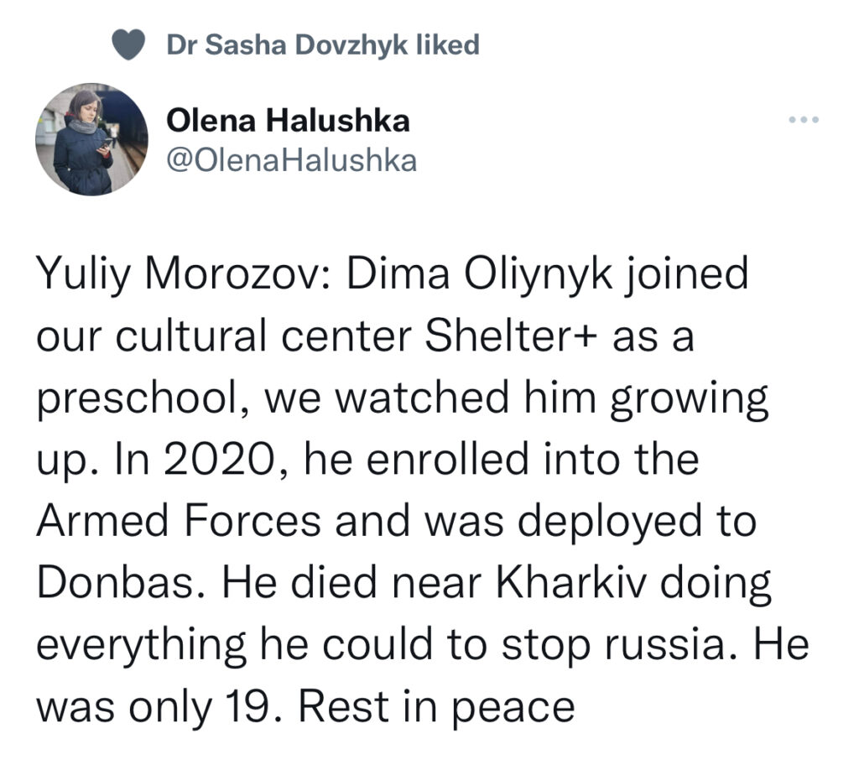Click the Olena Halushka display name
The height and width of the screenshot is (770, 859).
tap(288, 121)
